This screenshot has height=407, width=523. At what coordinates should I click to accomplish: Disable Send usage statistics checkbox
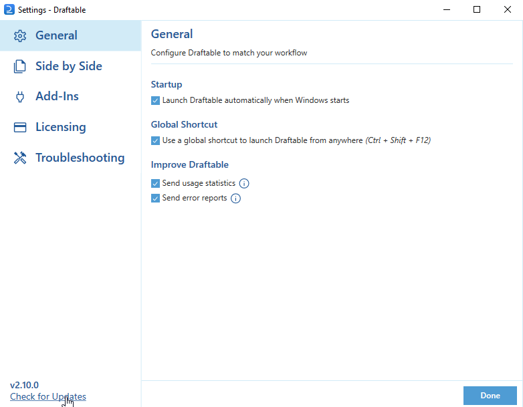click(x=155, y=183)
